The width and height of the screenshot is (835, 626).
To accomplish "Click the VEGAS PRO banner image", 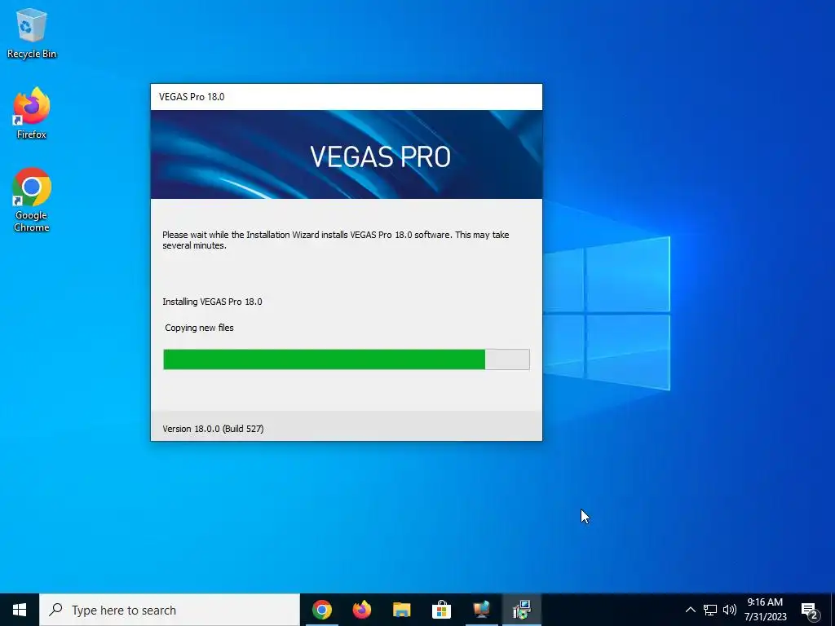I will (x=346, y=154).
